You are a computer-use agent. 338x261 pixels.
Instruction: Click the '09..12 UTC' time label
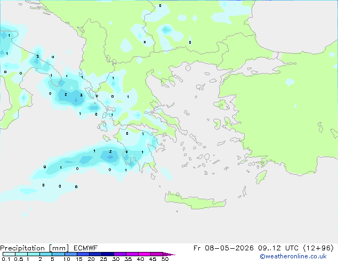pyautogui.click(x=278, y=248)
